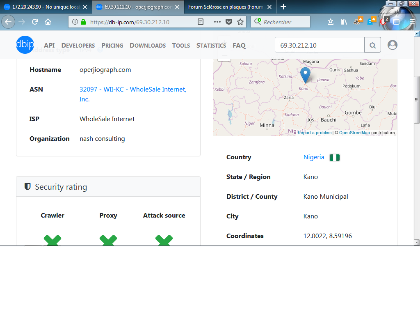Open the Library icon
Viewport: 420px width, 335px height.
344,22
